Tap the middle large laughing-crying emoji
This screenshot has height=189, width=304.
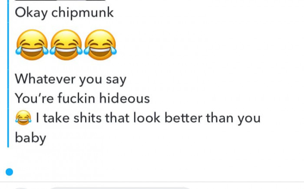[x=66, y=45]
